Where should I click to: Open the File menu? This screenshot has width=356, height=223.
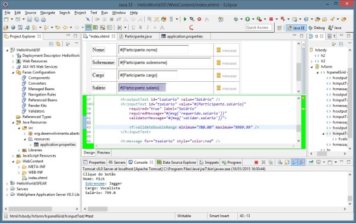point(7,12)
